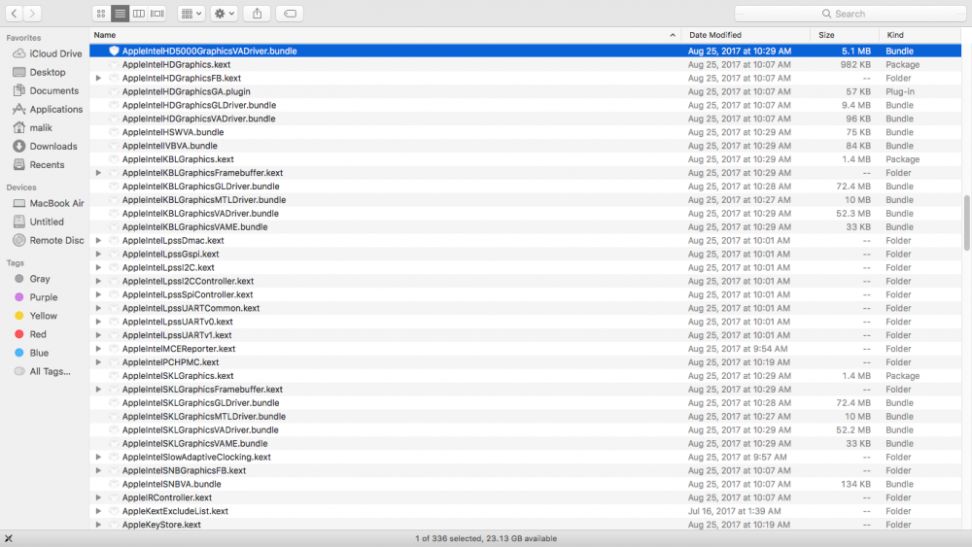Show All Tags in sidebar
This screenshot has height=547, width=972.
pyautogui.click(x=42, y=372)
